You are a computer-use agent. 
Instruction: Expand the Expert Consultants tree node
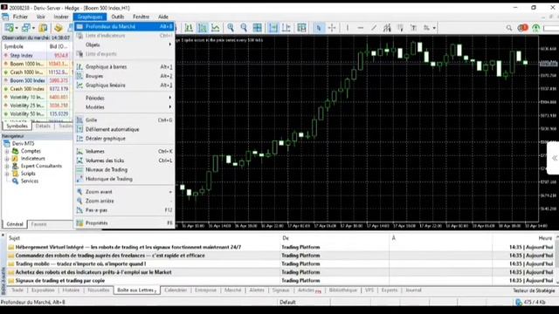7,167
